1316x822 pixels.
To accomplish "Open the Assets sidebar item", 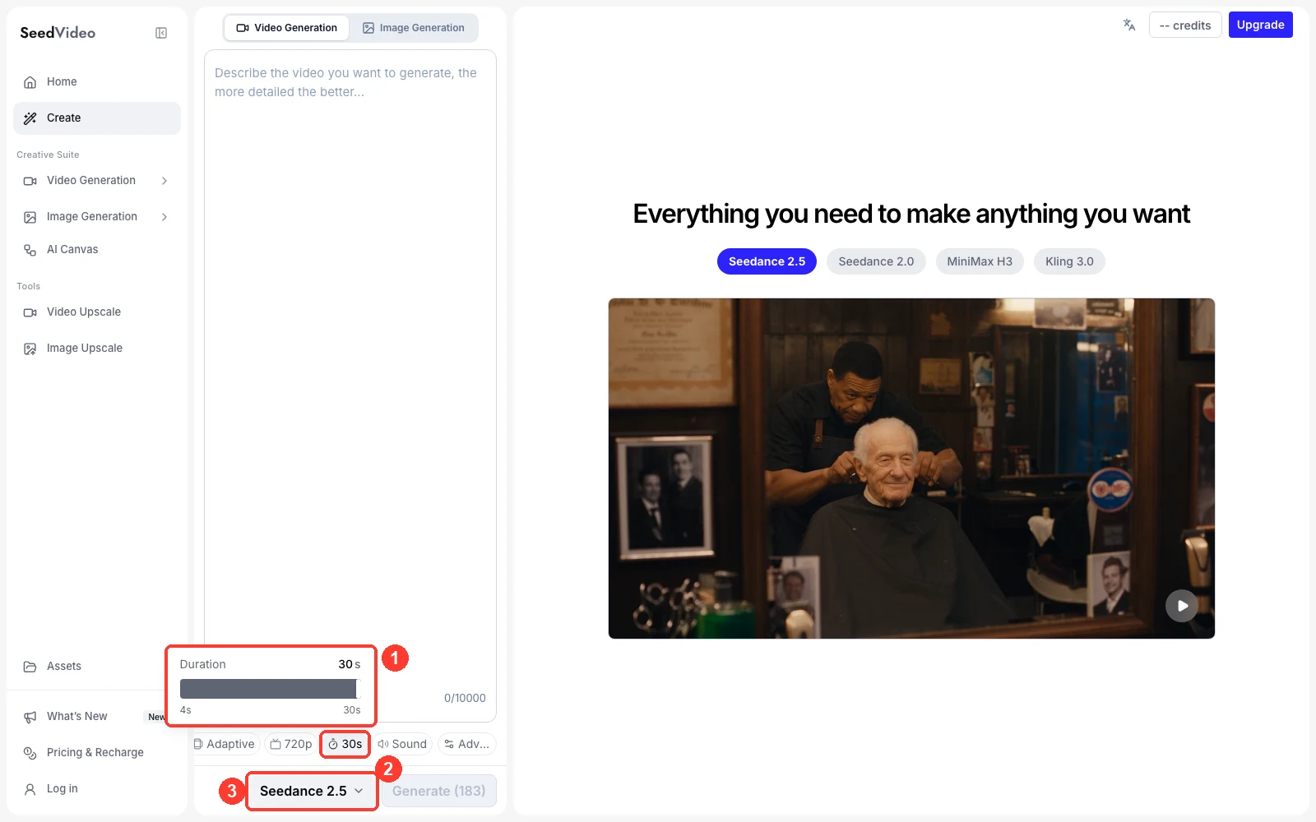I will point(97,667).
